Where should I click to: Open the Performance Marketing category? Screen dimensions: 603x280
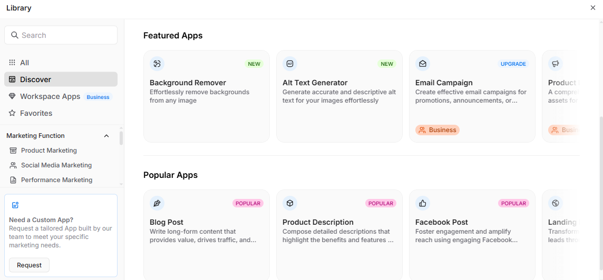coord(56,180)
